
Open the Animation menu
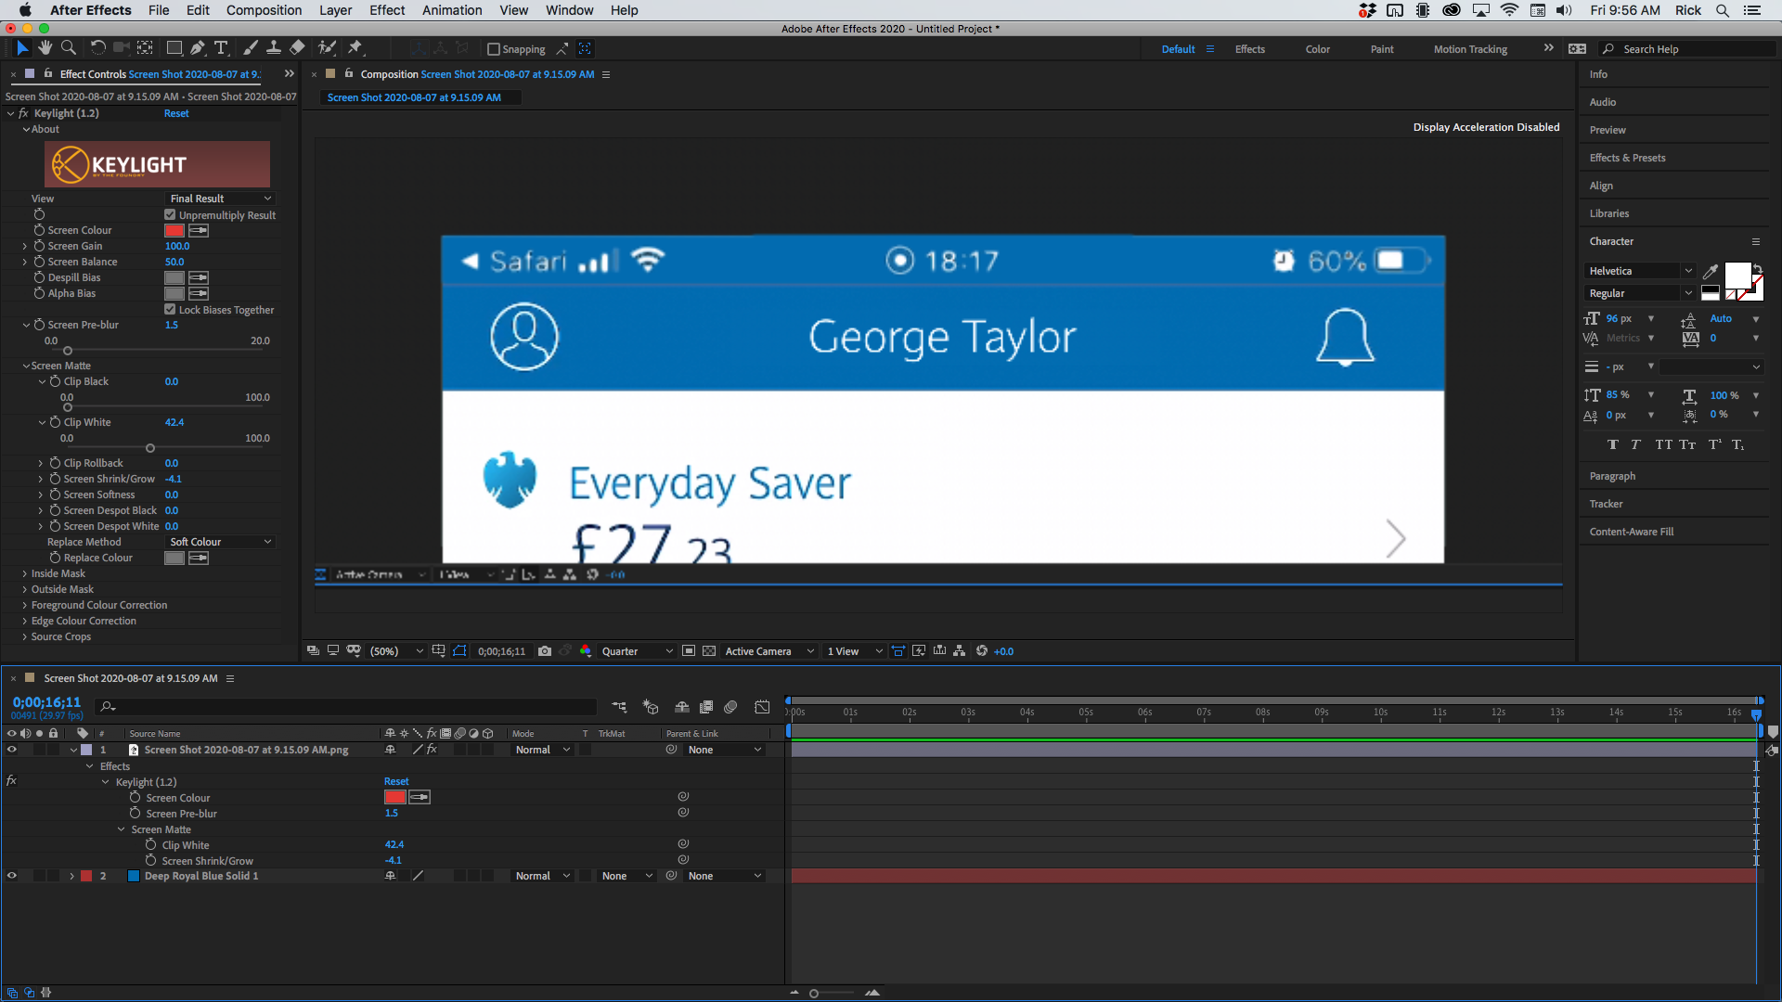pyautogui.click(x=451, y=10)
